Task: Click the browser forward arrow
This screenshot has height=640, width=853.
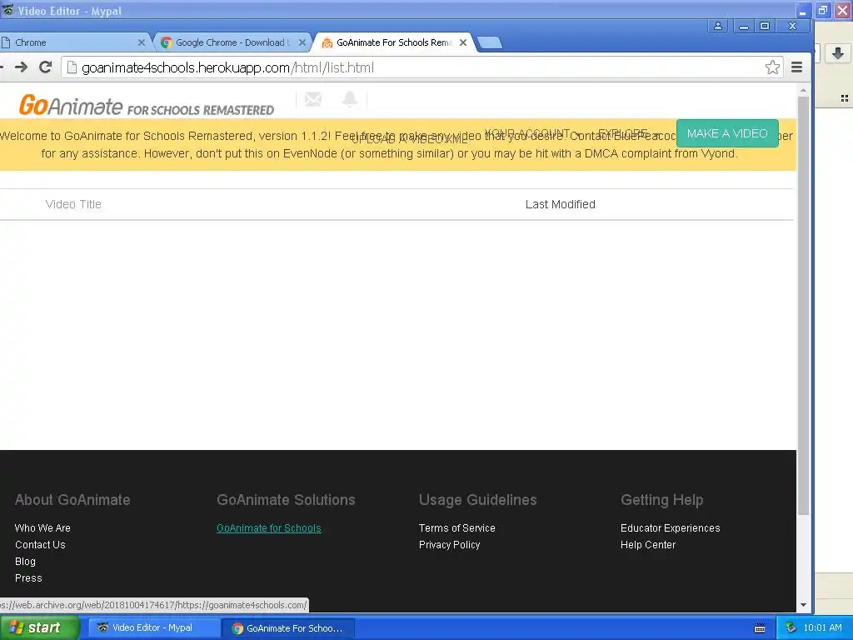Action: [x=21, y=67]
